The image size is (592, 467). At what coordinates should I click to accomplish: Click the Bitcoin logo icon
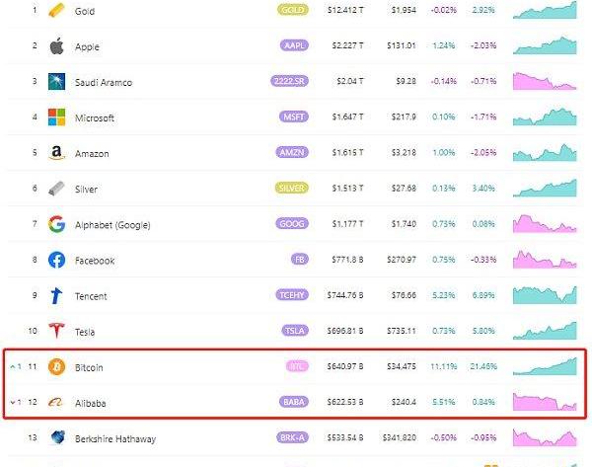[x=56, y=367]
